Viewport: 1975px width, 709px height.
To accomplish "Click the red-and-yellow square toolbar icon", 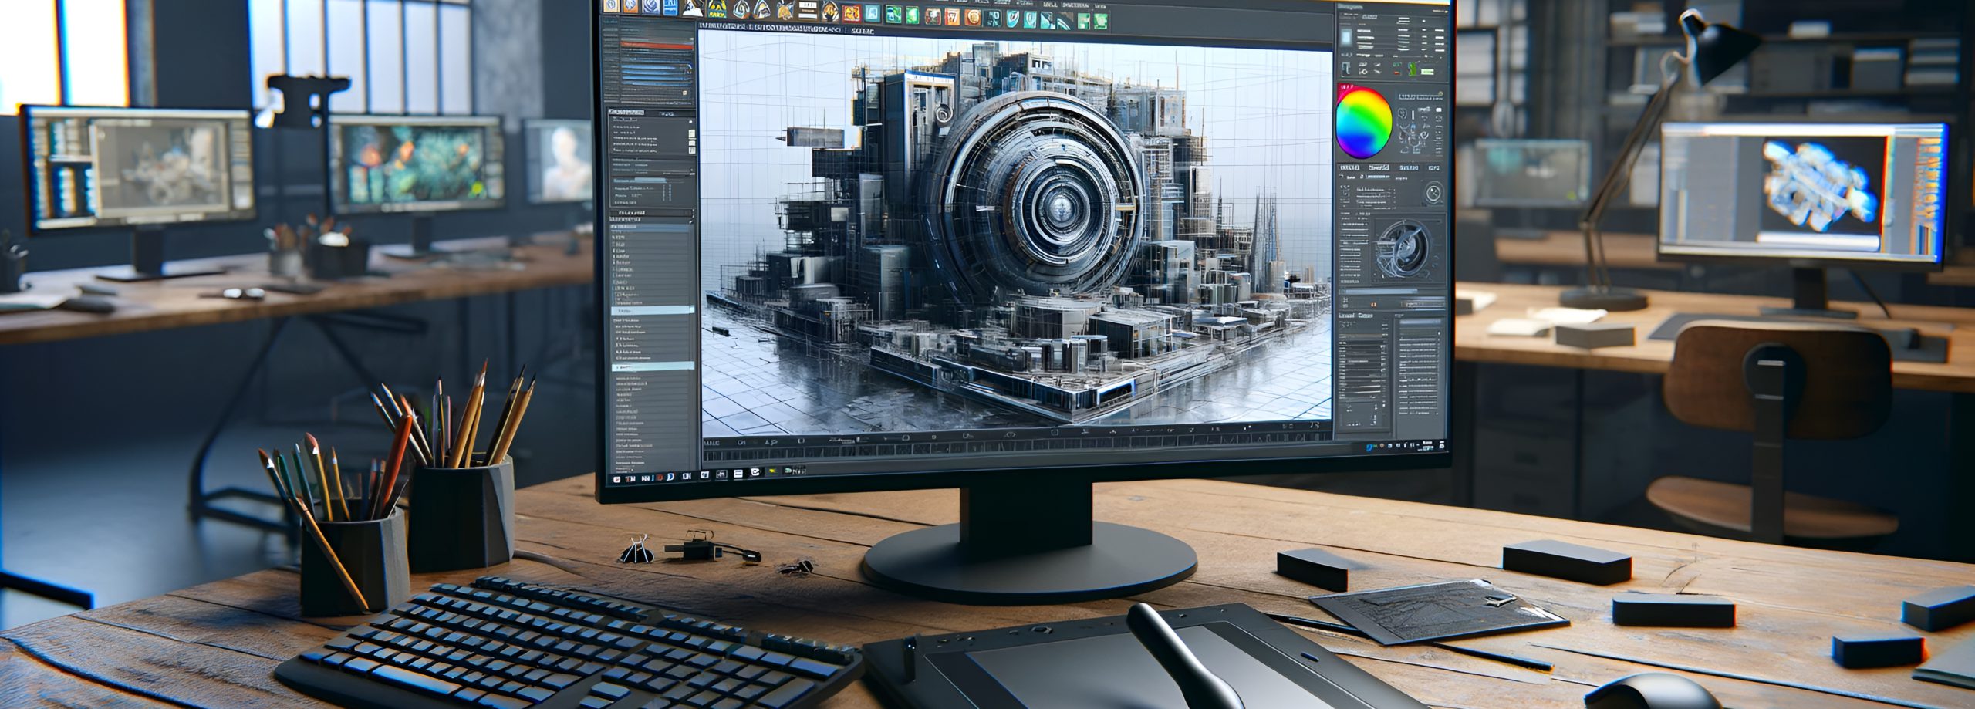I will (851, 13).
